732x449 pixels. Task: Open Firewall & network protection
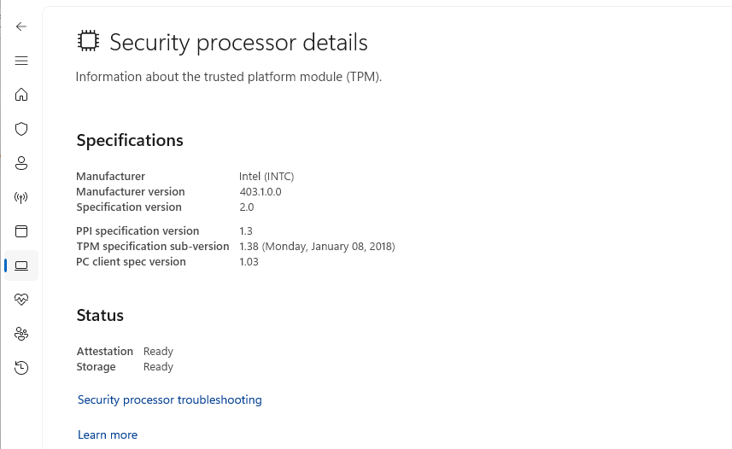click(x=21, y=197)
